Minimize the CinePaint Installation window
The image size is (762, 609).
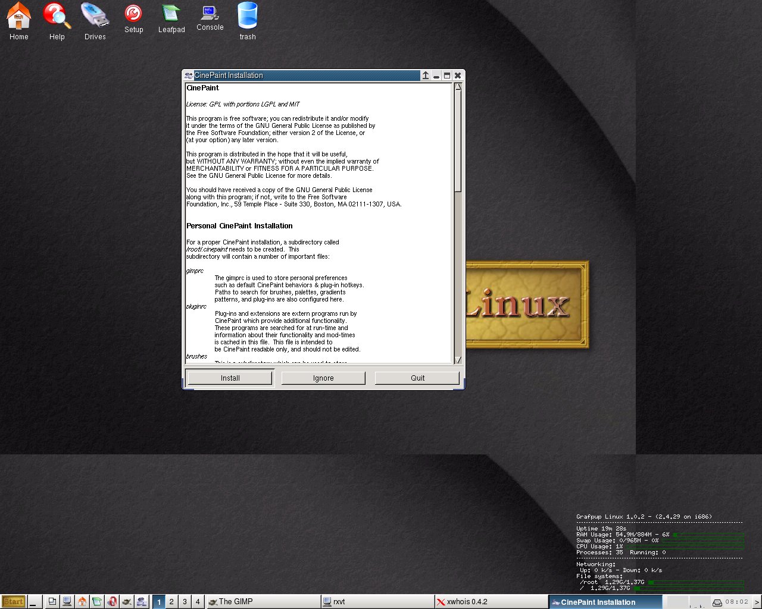(436, 76)
